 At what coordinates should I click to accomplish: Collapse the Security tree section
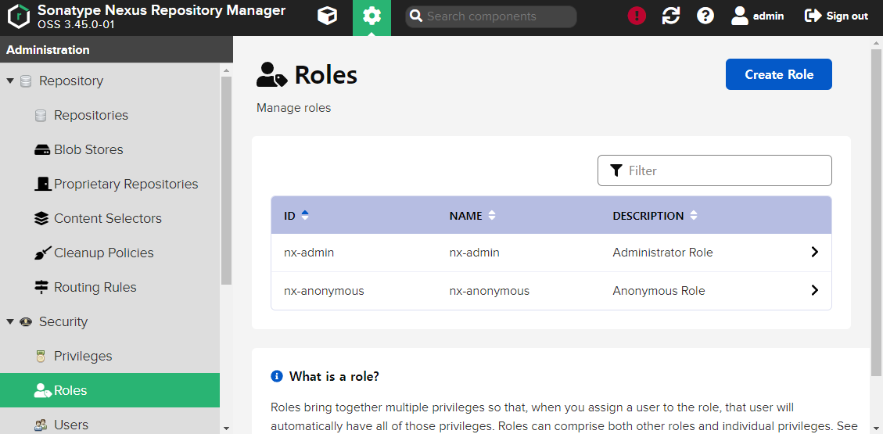[9, 322]
